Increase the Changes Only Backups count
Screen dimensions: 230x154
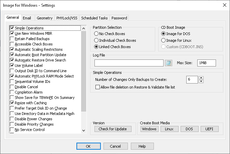pos(201,78)
